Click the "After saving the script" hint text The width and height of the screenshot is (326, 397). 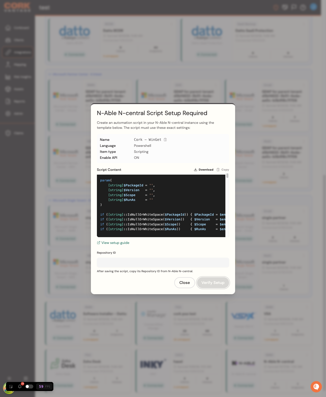tap(145, 271)
